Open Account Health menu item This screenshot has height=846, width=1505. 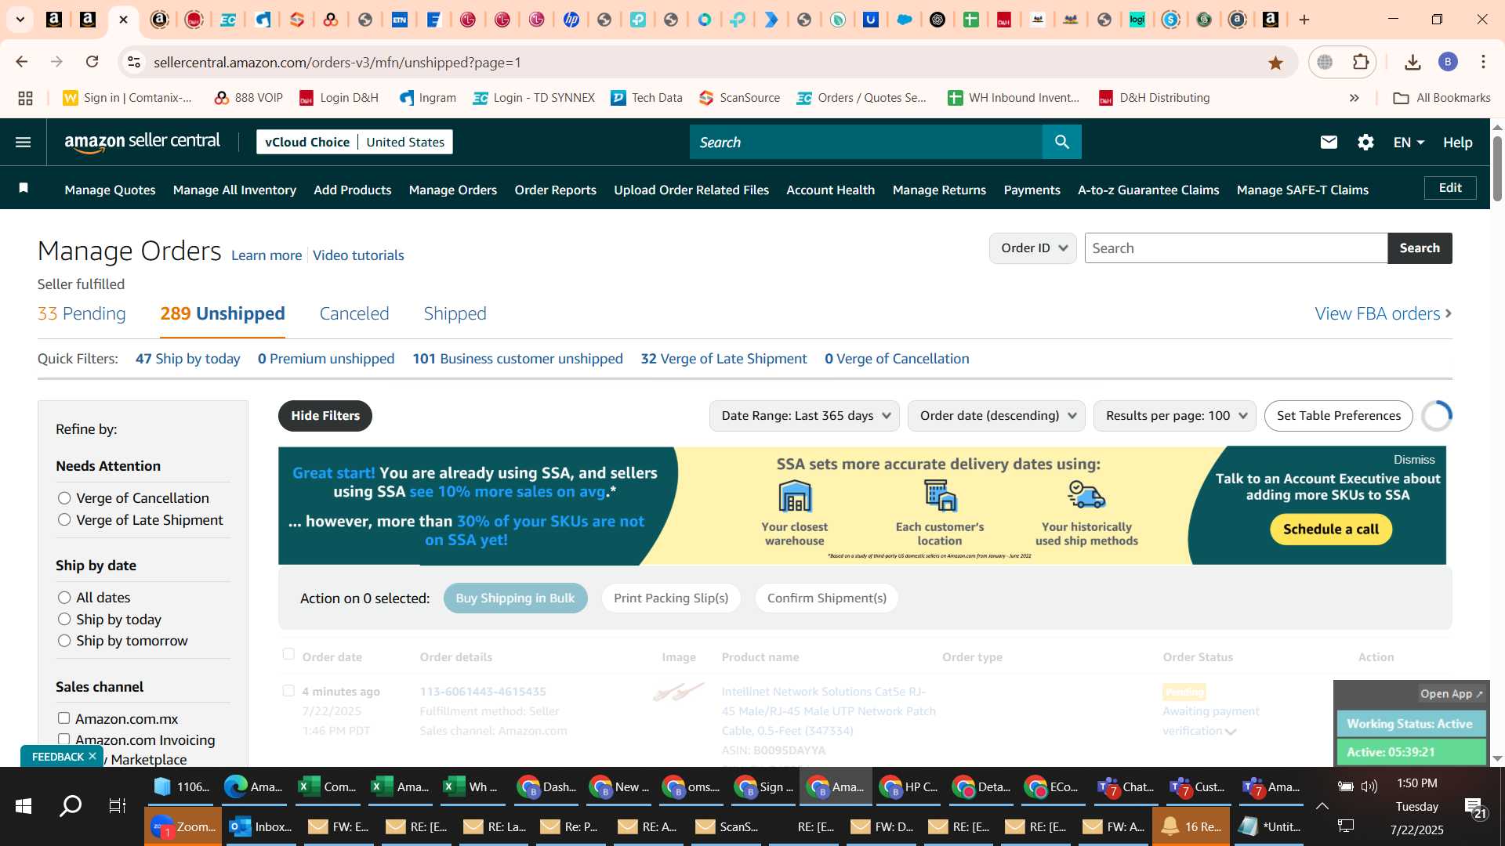[830, 190]
